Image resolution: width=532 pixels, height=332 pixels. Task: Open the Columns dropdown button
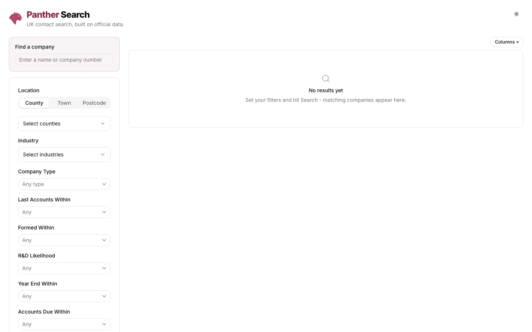tap(507, 42)
